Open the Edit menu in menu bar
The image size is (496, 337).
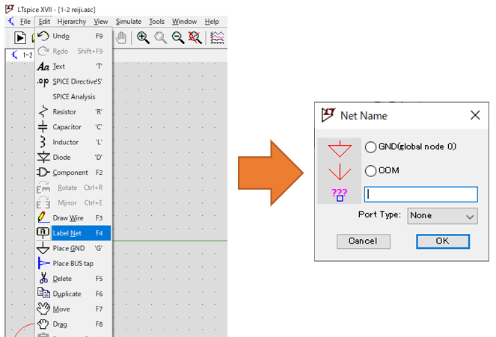tap(44, 22)
